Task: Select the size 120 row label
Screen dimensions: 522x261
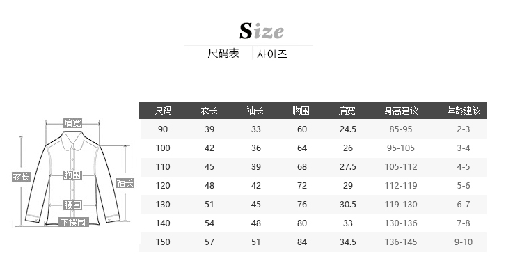Action: pos(163,185)
